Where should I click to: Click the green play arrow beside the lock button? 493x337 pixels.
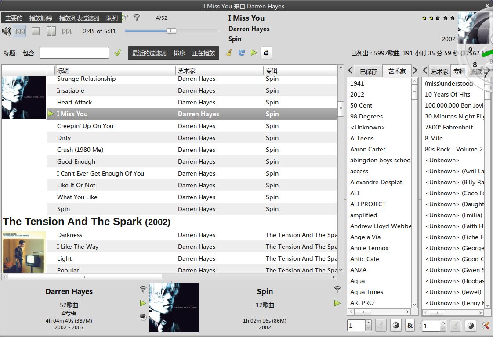point(254,53)
